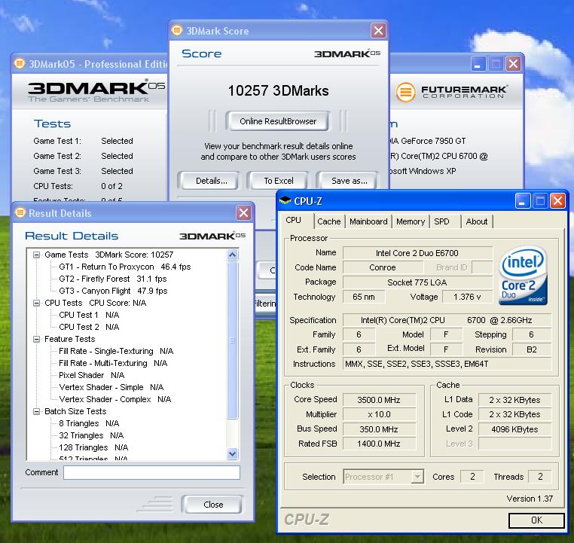574x543 pixels.
Task: Select Fill Rate - Single-Texturing row
Action: click(116, 351)
